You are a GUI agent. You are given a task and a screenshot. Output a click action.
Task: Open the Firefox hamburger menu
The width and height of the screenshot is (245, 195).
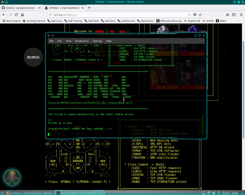pyautogui.click(x=241, y=15)
